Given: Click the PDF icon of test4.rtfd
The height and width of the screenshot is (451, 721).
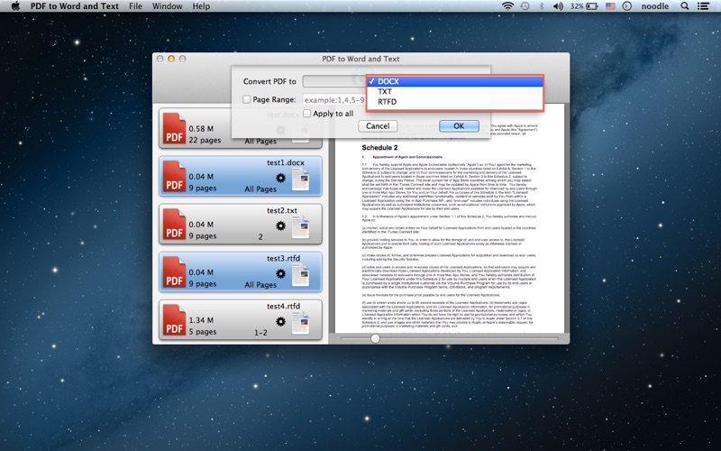Looking at the screenshot, I should click(174, 320).
